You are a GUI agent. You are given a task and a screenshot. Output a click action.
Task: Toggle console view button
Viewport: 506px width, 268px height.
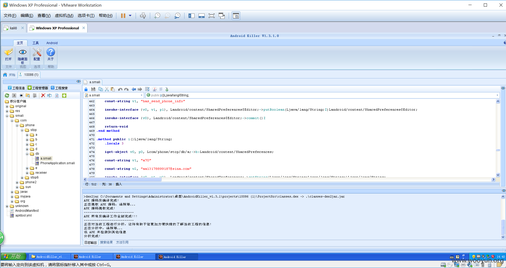[236, 16]
